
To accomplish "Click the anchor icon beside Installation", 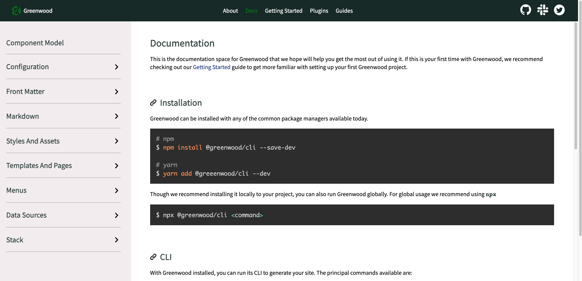I will pos(153,102).
